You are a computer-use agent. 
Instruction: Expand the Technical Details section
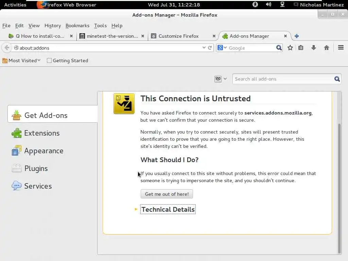pos(168,209)
